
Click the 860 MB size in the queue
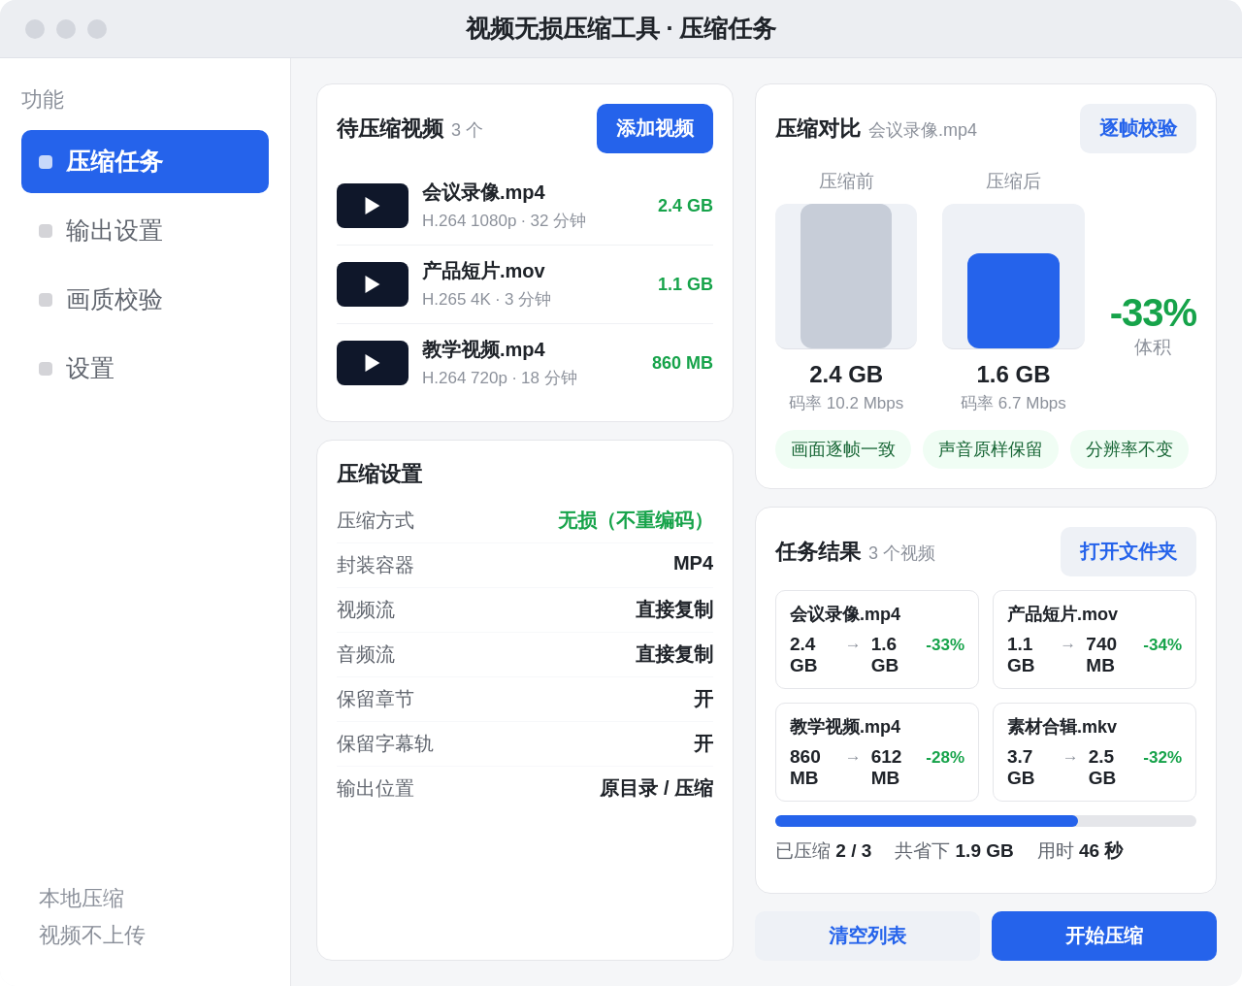pyautogui.click(x=682, y=363)
